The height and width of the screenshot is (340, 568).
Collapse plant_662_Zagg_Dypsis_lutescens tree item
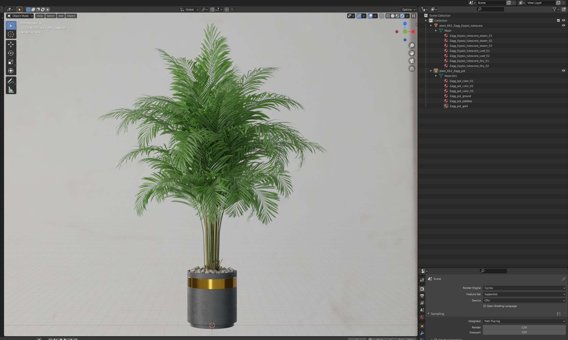point(431,26)
